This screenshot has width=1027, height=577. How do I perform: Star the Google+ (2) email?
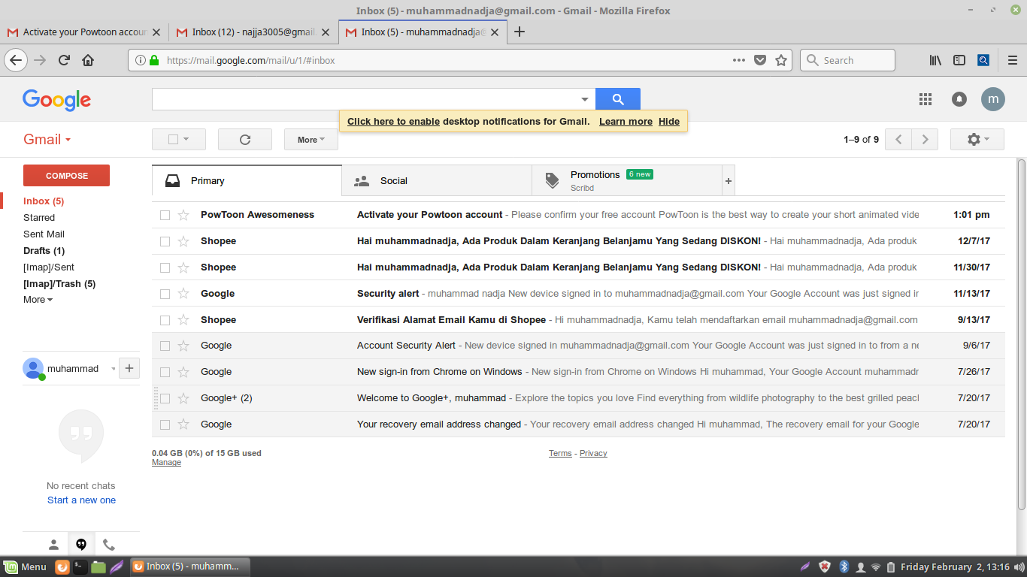tap(183, 398)
